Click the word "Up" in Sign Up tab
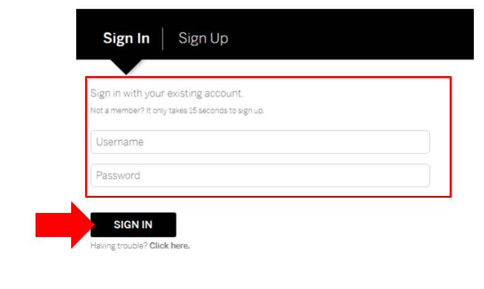This screenshot has width=484, height=289. 218,39
